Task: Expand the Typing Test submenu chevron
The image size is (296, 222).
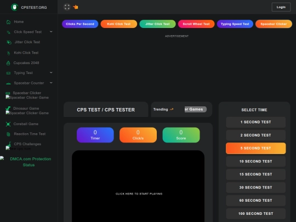Action: (x=51, y=72)
